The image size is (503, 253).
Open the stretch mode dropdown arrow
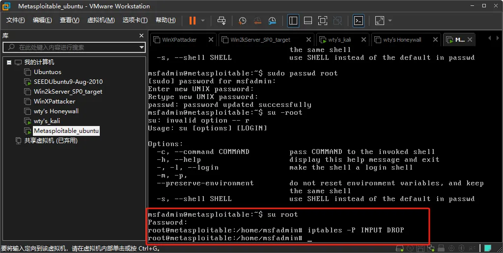[390, 21]
